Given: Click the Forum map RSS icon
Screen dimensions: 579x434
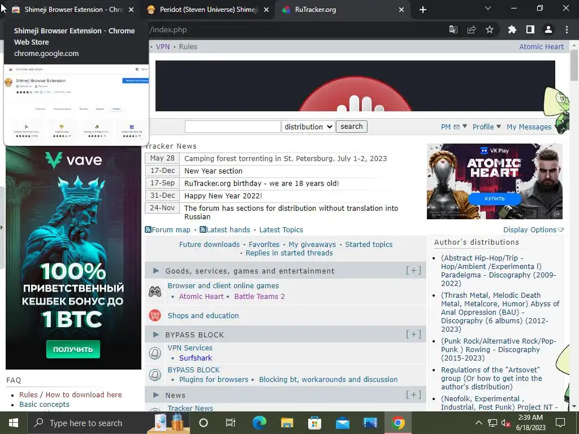Looking at the screenshot, I should coord(148,229).
